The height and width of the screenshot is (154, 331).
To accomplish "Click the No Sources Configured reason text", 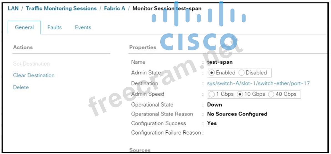I will tap(237, 114).
